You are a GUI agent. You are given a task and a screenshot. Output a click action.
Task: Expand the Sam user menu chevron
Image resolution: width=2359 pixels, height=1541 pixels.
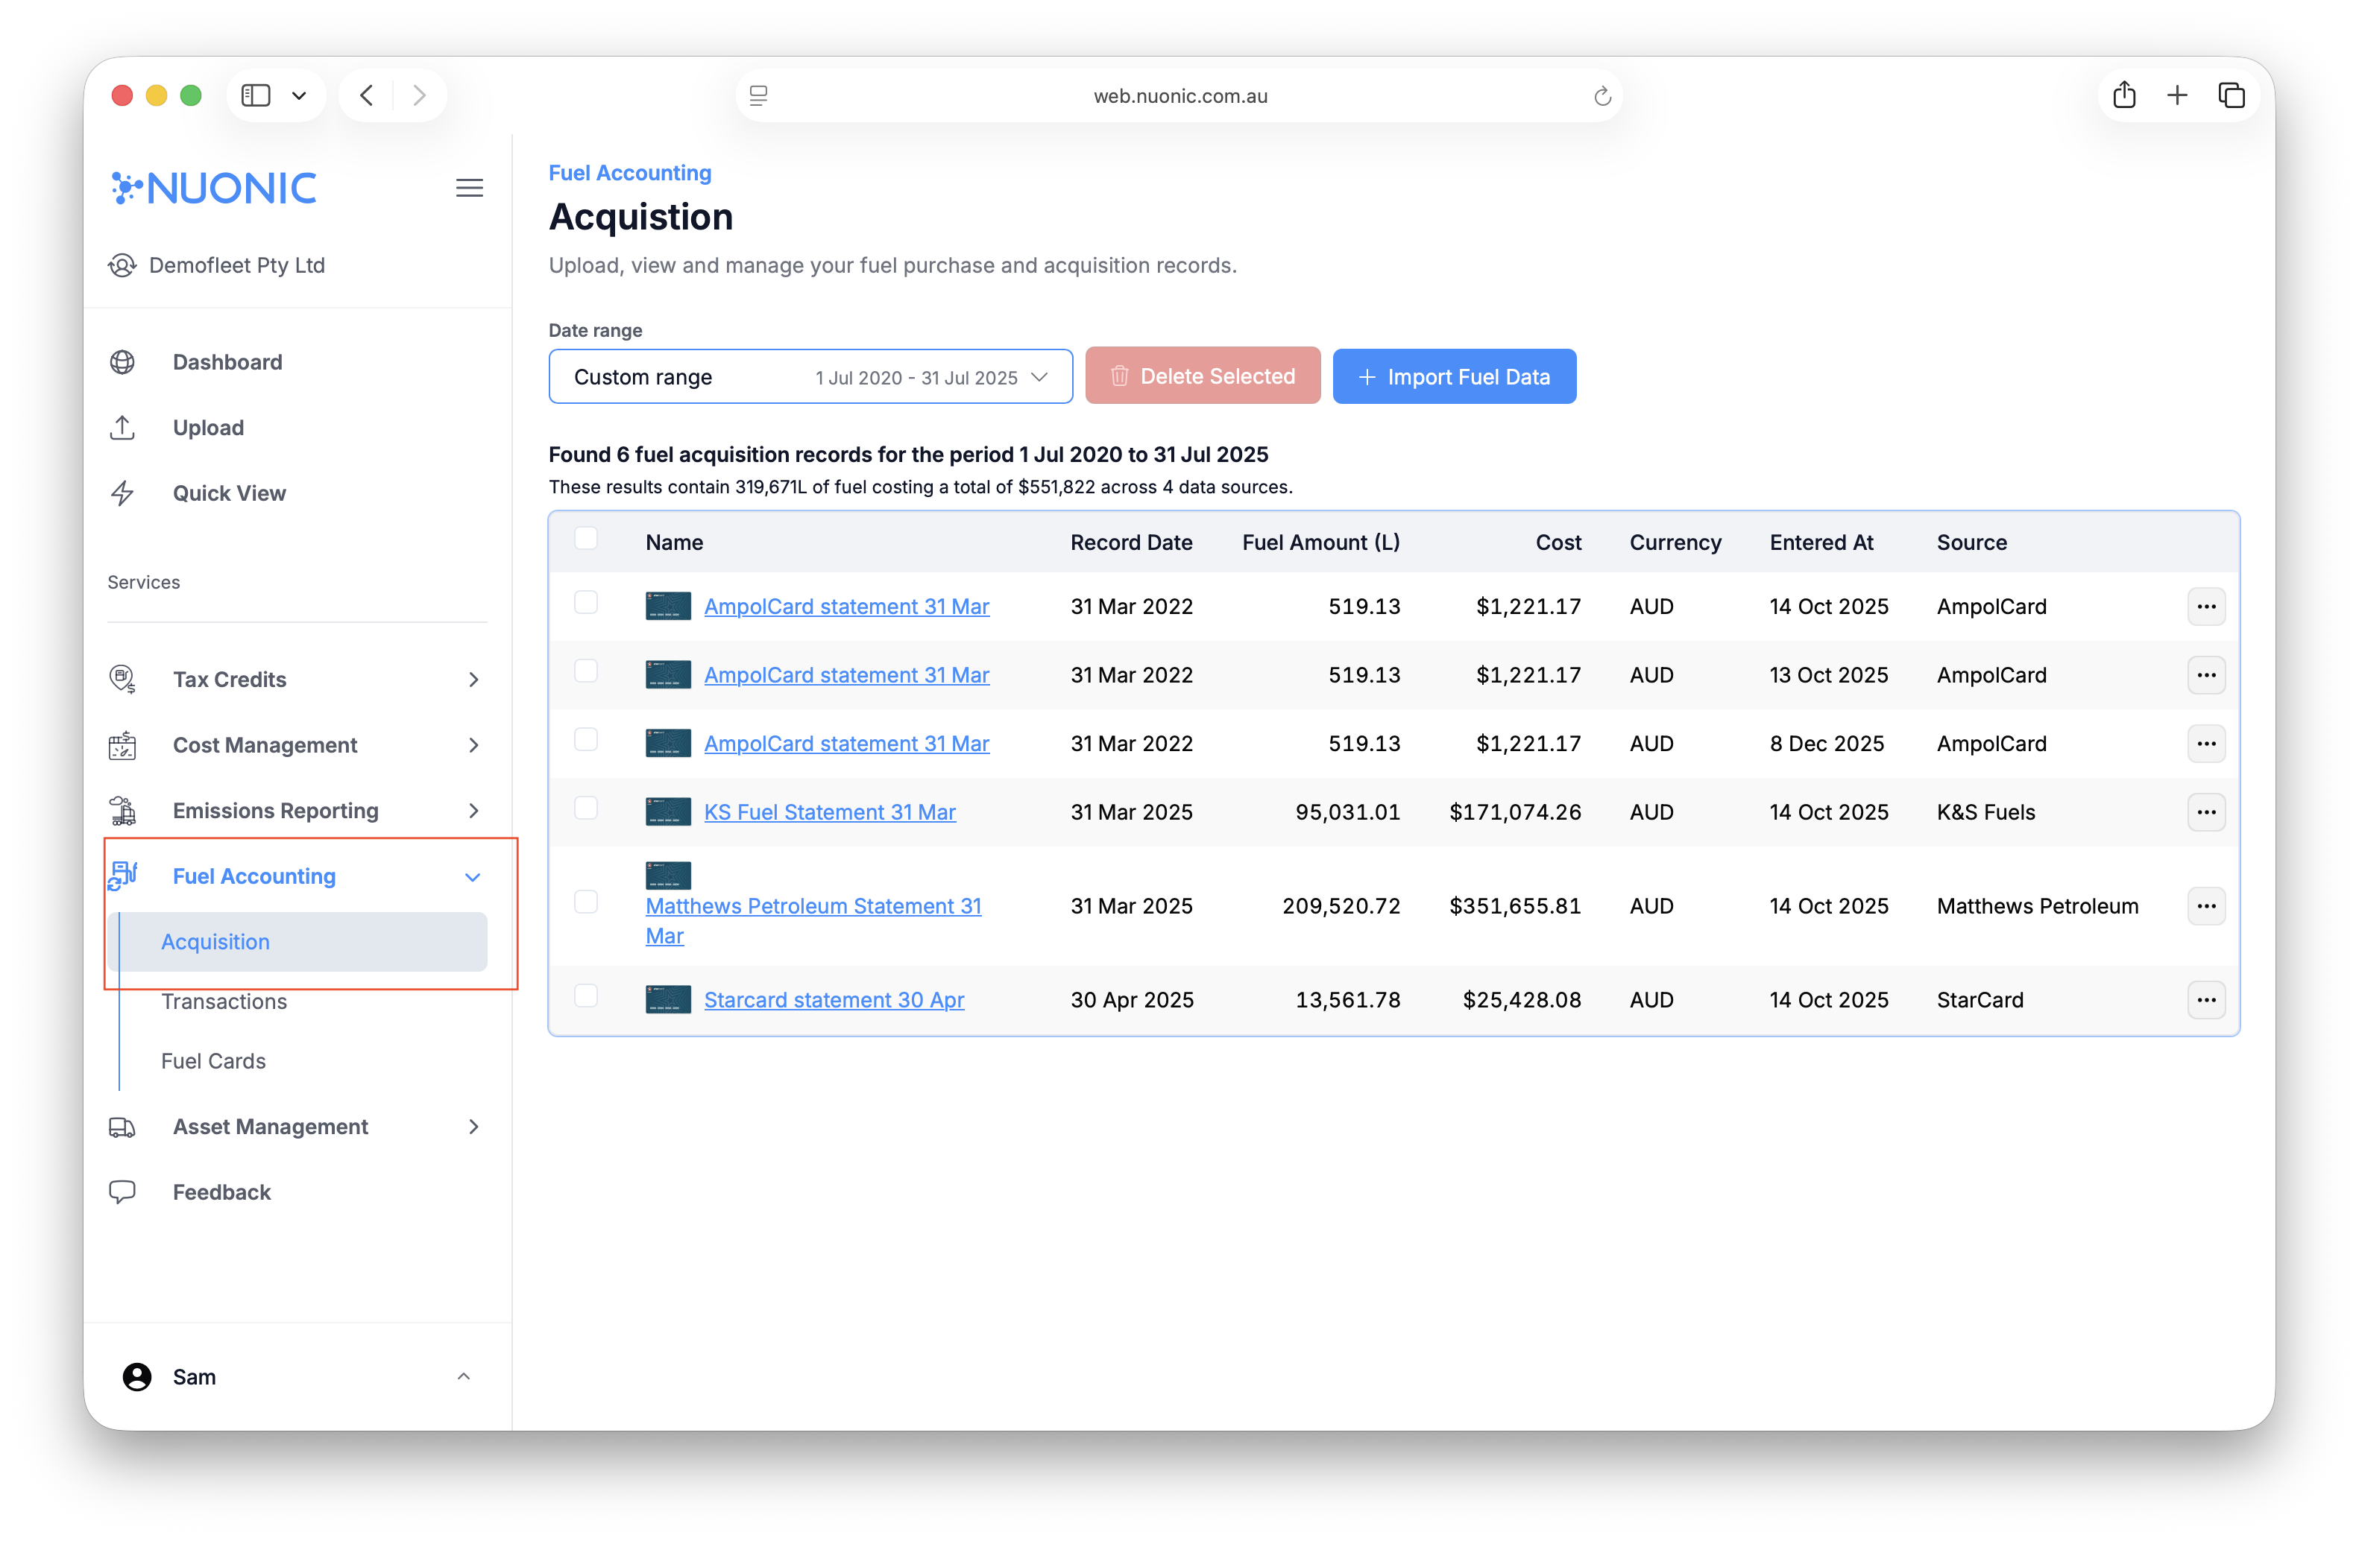[x=463, y=1376]
